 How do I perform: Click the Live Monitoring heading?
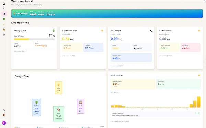pos(20,23)
